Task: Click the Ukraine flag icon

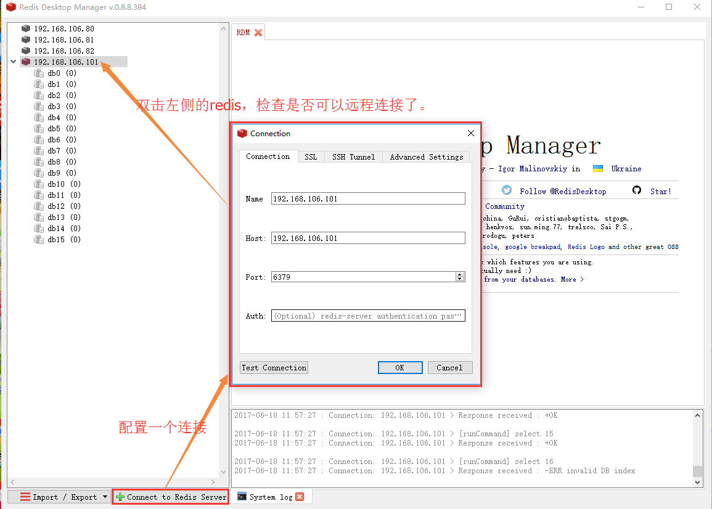Action: tap(598, 168)
